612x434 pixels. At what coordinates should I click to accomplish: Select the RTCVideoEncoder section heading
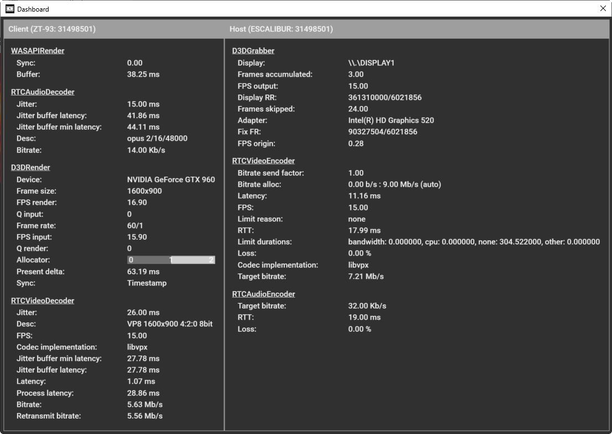(x=263, y=161)
